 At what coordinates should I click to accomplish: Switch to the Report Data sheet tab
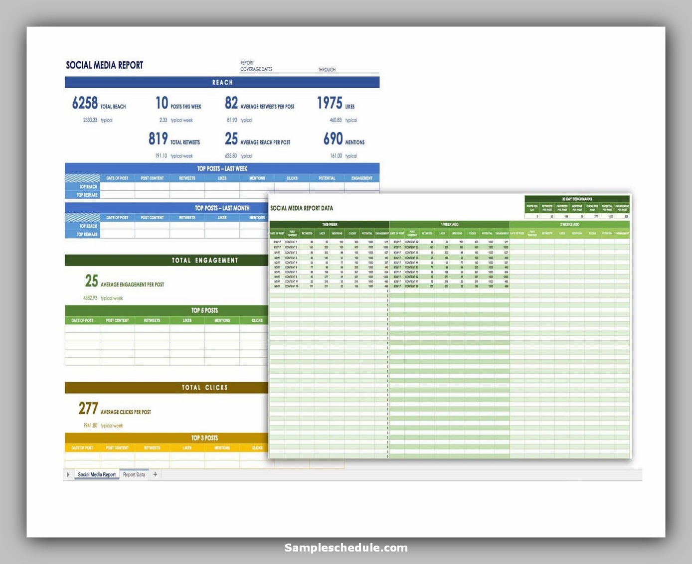click(x=134, y=474)
